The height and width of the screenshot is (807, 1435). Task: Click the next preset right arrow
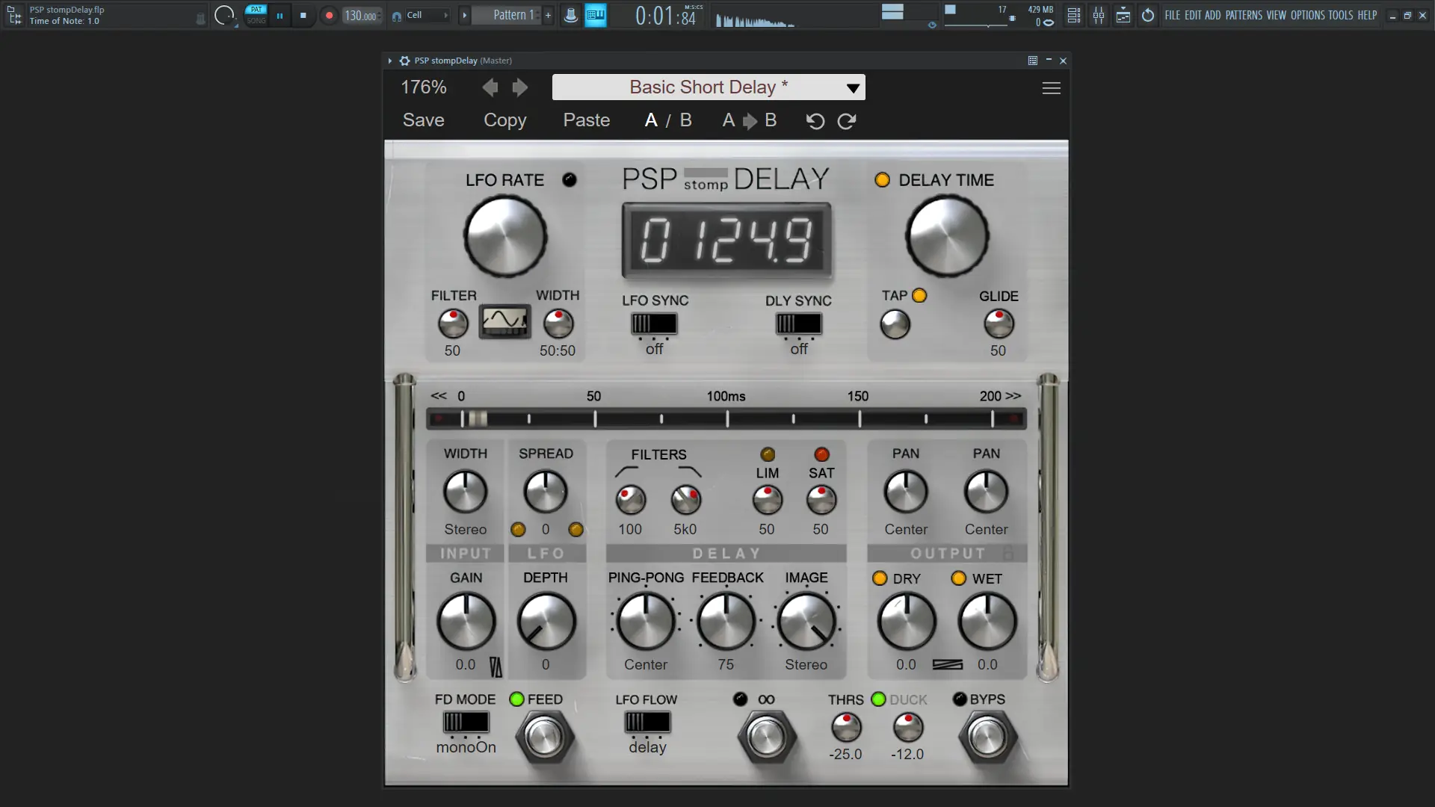tap(520, 88)
